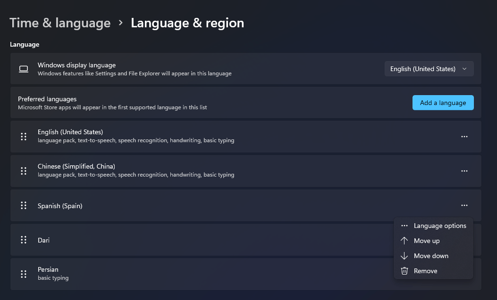Open the options menu for English (United States)
Screen dimensions: 497x300
(464, 137)
